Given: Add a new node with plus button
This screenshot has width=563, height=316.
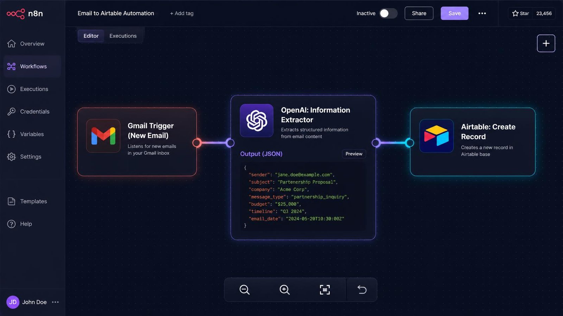Looking at the screenshot, I should (x=546, y=43).
